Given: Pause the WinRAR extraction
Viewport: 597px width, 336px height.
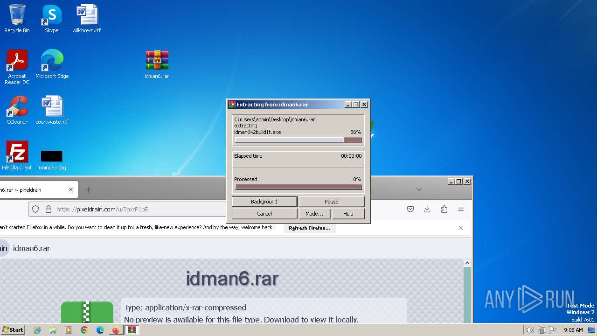Looking at the screenshot, I should click(332, 202).
